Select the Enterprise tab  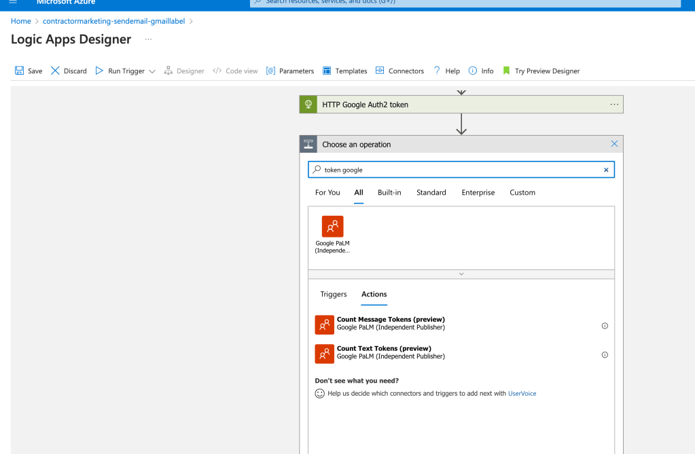point(478,193)
